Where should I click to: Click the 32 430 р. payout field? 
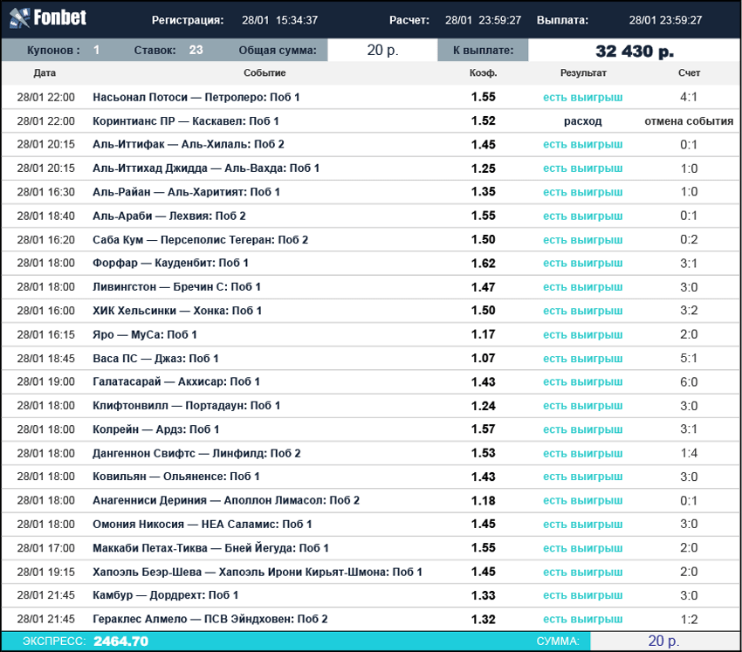point(635,51)
